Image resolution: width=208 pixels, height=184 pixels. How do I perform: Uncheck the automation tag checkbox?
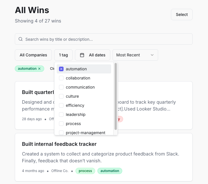(x=61, y=69)
